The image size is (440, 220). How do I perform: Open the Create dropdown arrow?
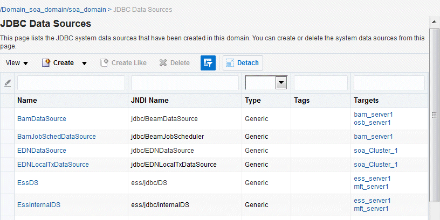click(x=84, y=63)
